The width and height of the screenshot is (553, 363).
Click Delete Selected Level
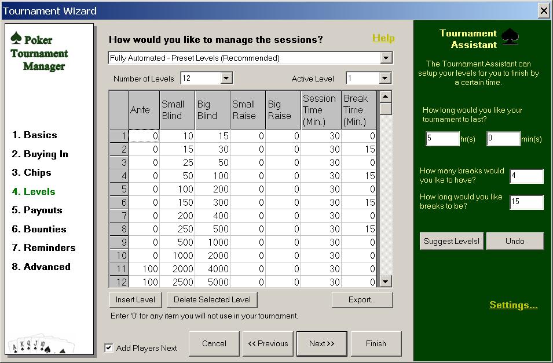(212, 299)
